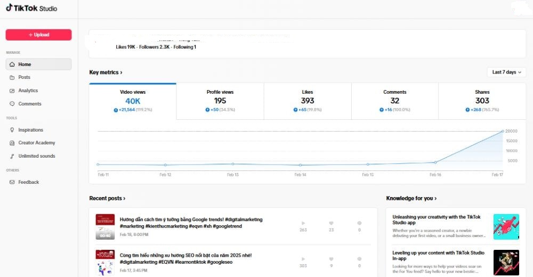Click the Feb 17, 3:45 PM timestamp
The width and height of the screenshot is (533, 277).
click(133, 271)
